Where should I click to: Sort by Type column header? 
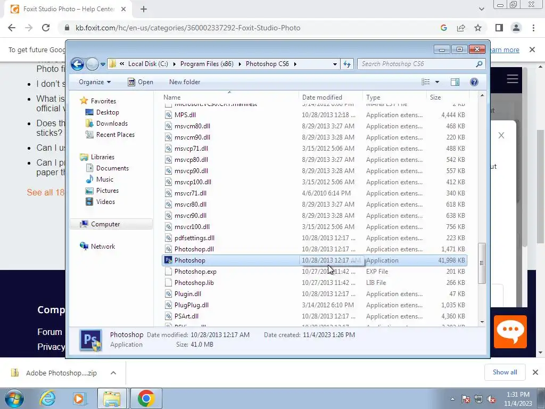[394, 97]
